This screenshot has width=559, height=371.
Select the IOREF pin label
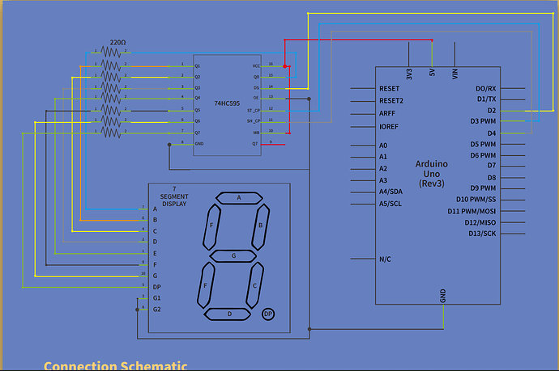(389, 127)
